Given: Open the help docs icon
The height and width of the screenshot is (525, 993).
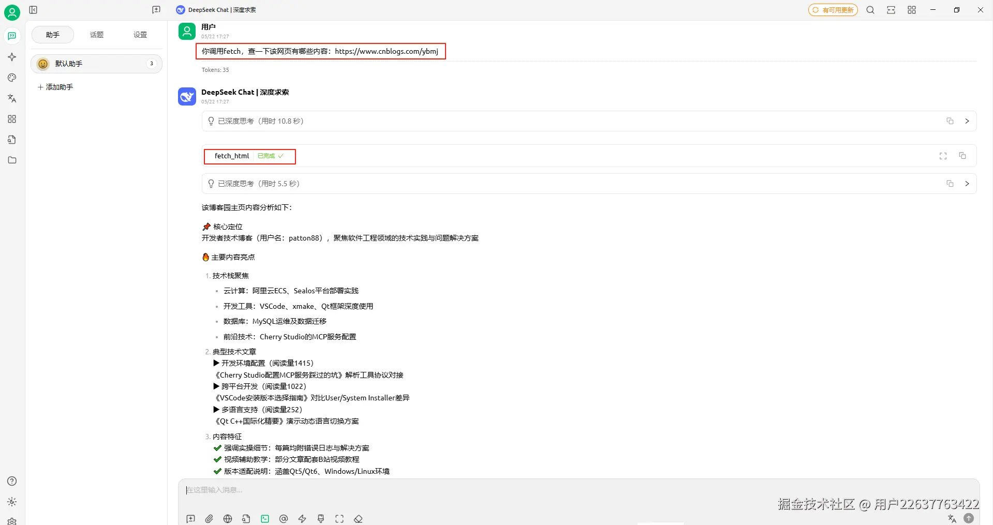Looking at the screenshot, I should pos(12,481).
